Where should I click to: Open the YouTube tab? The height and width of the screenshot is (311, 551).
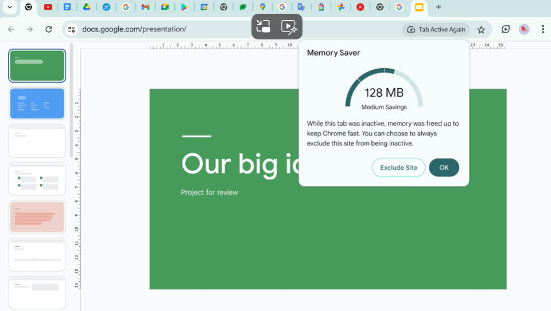pos(48,7)
